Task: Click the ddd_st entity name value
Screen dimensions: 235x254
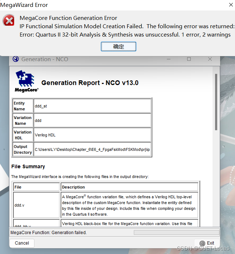Action: click(x=92, y=106)
